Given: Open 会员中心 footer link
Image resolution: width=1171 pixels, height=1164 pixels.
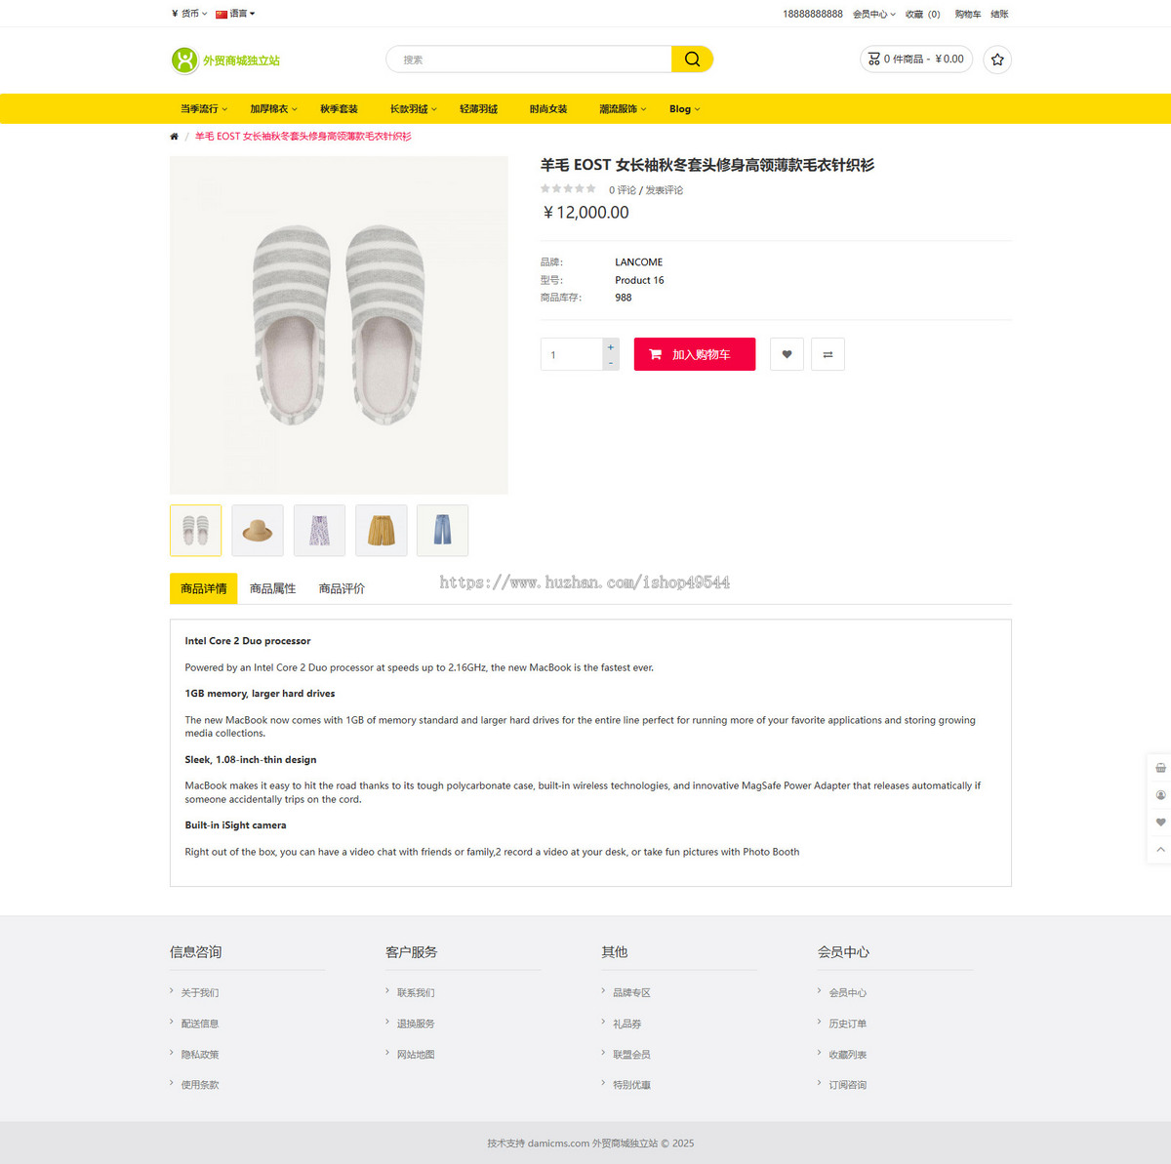Looking at the screenshot, I should 847,993.
